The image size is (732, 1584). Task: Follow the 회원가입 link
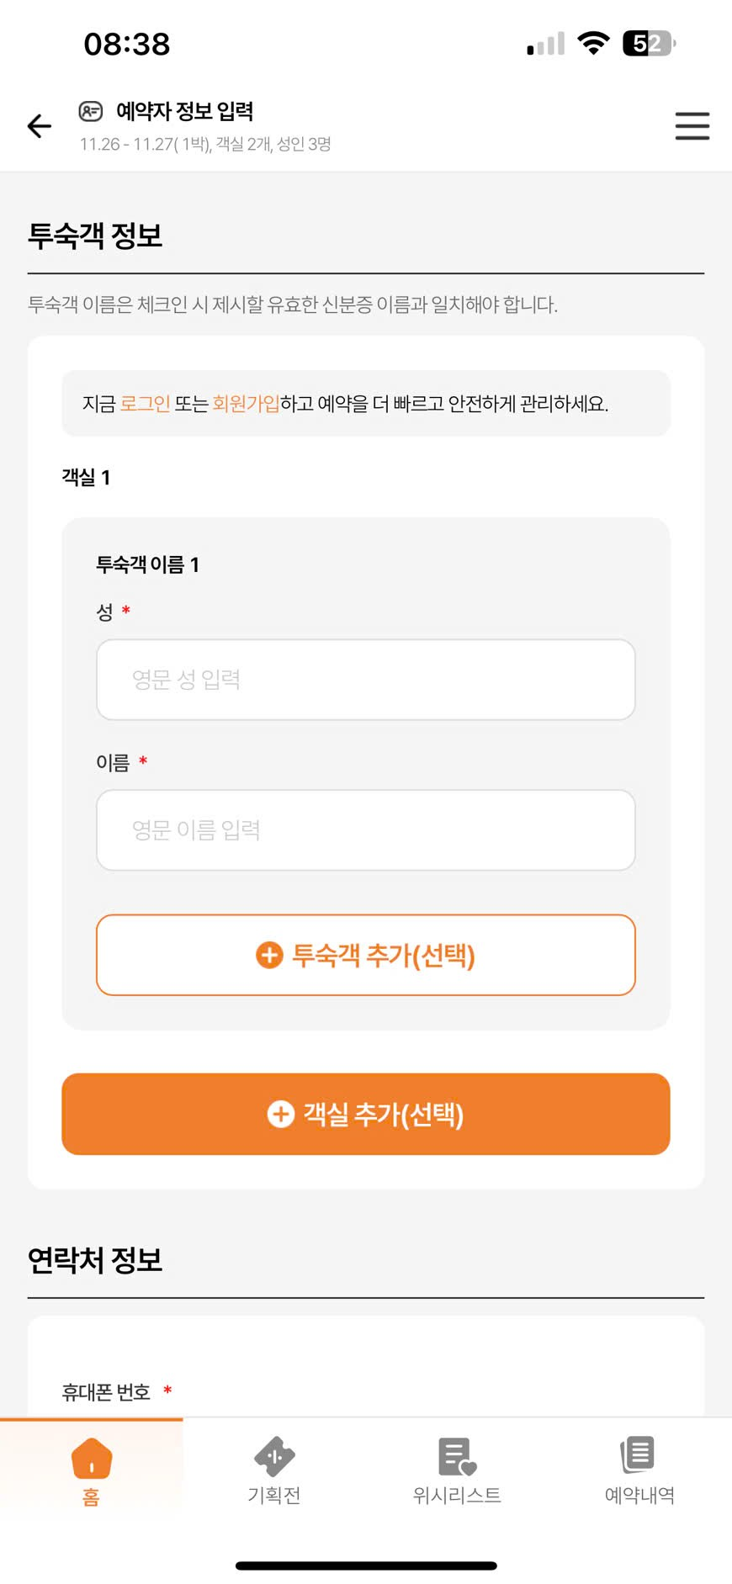246,404
